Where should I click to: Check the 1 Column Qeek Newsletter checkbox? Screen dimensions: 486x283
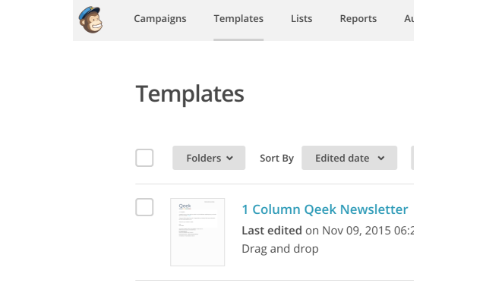click(144, 207)
